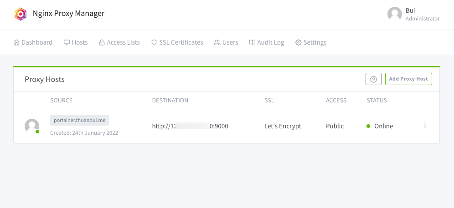Click the Public access cell
454x208 pixels.
point(335,126)
